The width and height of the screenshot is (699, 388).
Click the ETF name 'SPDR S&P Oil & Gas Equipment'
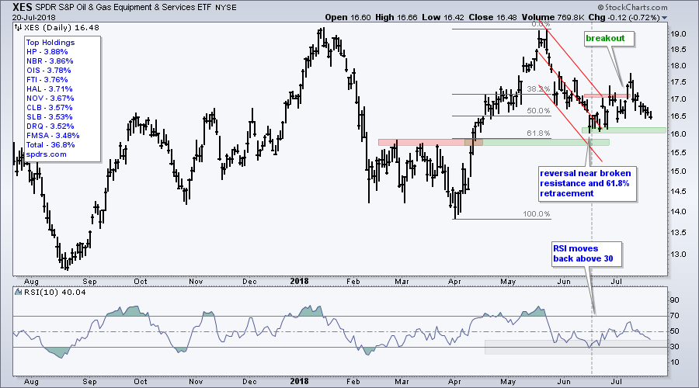tap(123, 8)
